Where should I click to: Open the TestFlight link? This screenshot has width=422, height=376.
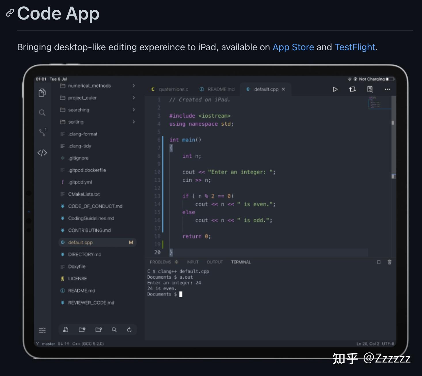[355, 47]
